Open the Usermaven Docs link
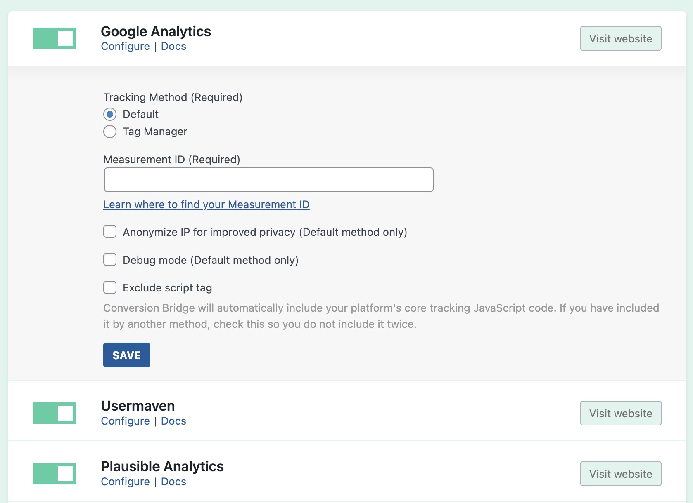 173,421
